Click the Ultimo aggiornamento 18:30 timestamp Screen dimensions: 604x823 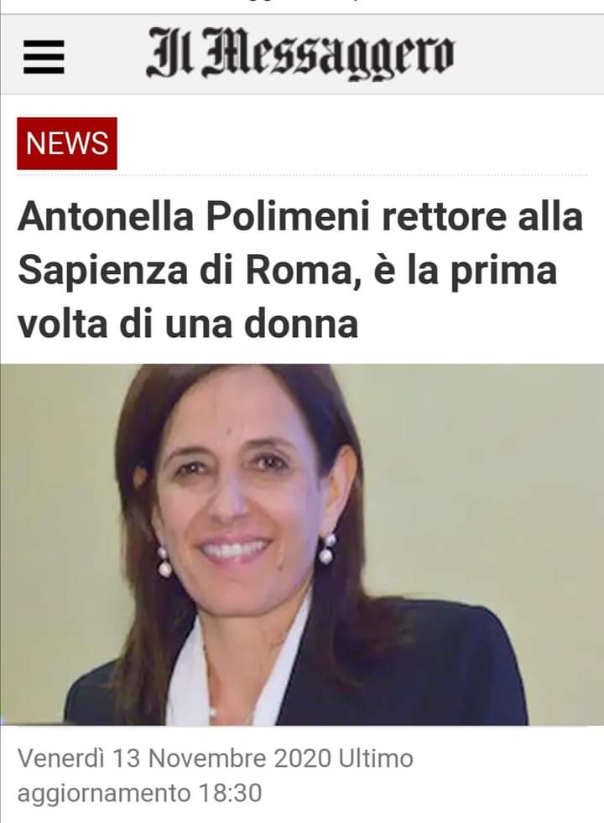tap(216, 776)
